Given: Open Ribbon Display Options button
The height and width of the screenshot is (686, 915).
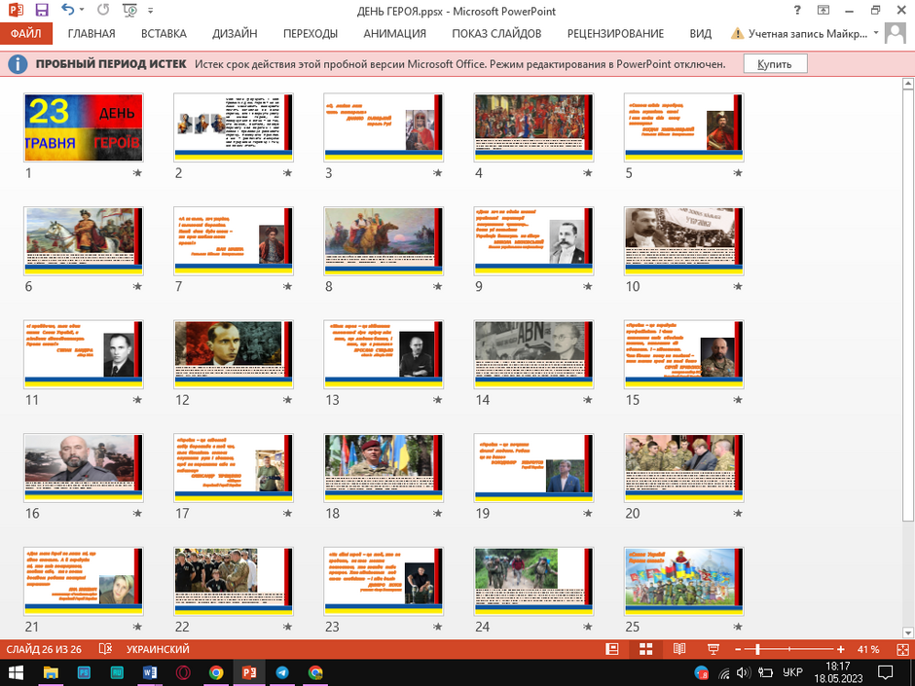Looking at the screenshot, I should [x=823, y=10].
